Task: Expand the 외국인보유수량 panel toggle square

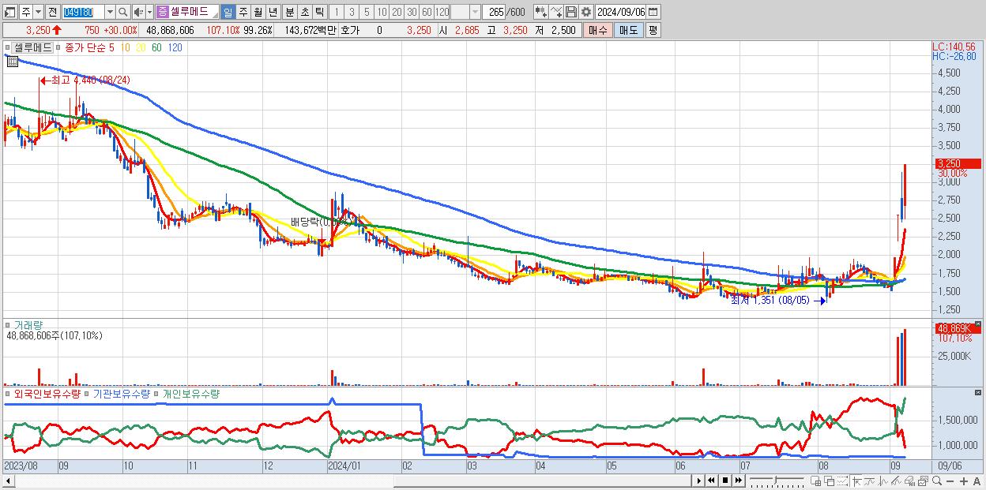Action: [9, 393]
